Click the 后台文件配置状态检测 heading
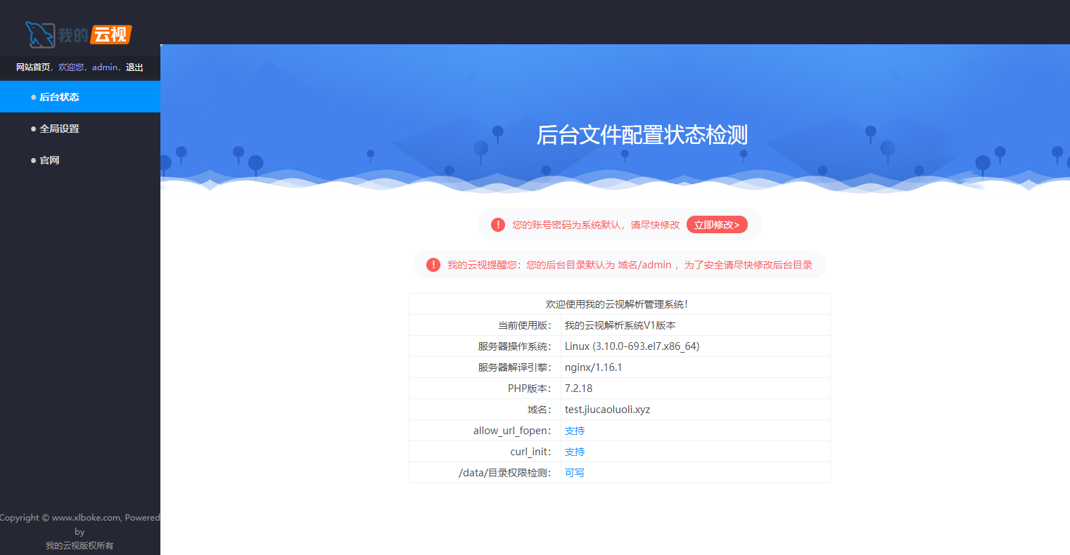Viewport: 1070px width, 555px height. click(642, 135)
